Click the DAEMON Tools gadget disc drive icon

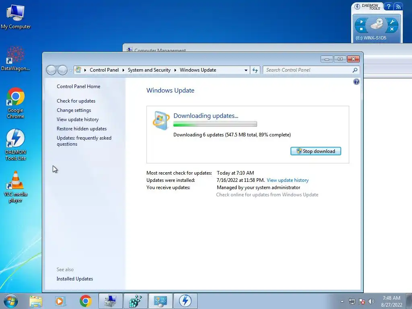click(377, 24)
